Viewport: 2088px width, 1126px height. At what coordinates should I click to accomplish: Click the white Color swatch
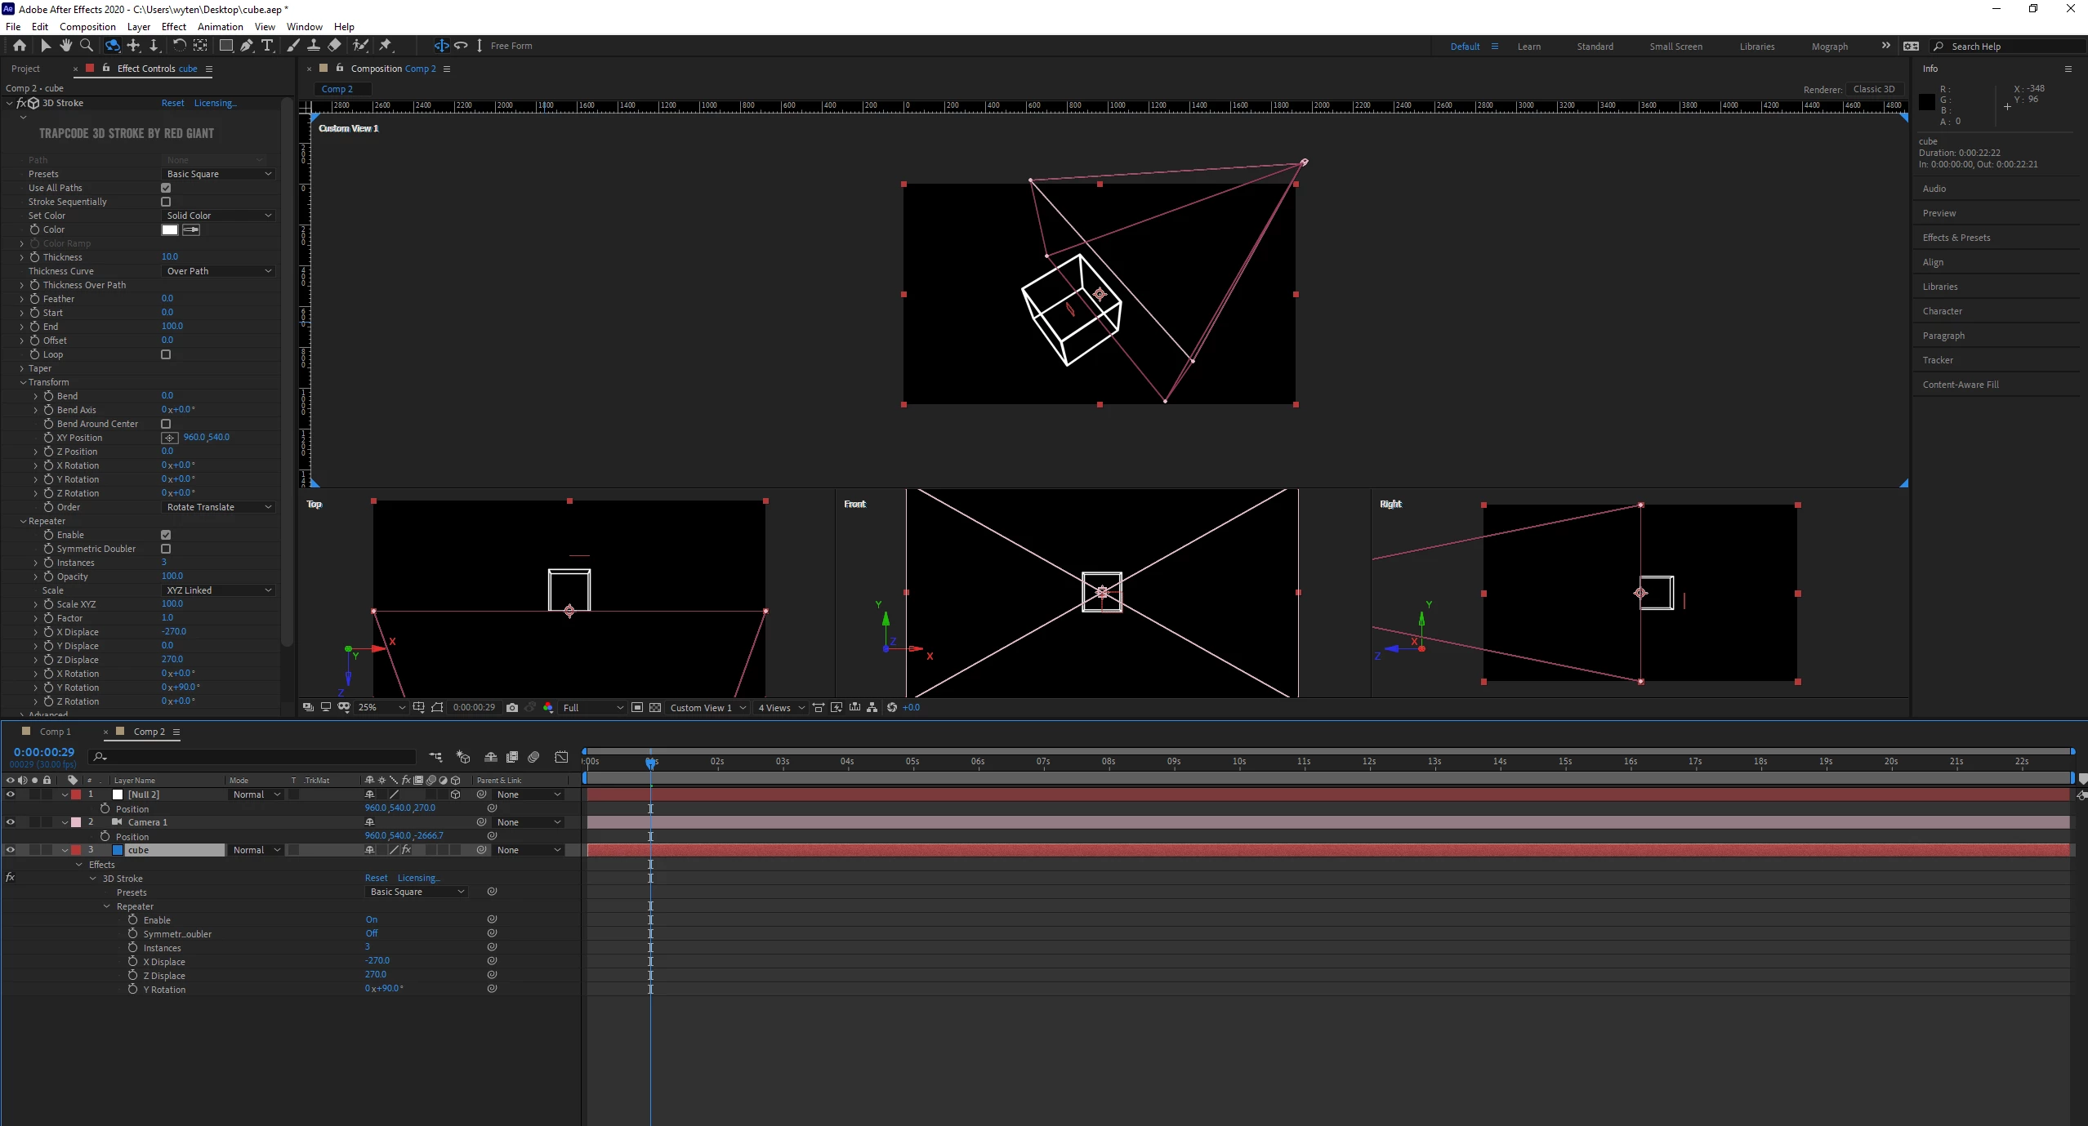click(x=170, y=230)
